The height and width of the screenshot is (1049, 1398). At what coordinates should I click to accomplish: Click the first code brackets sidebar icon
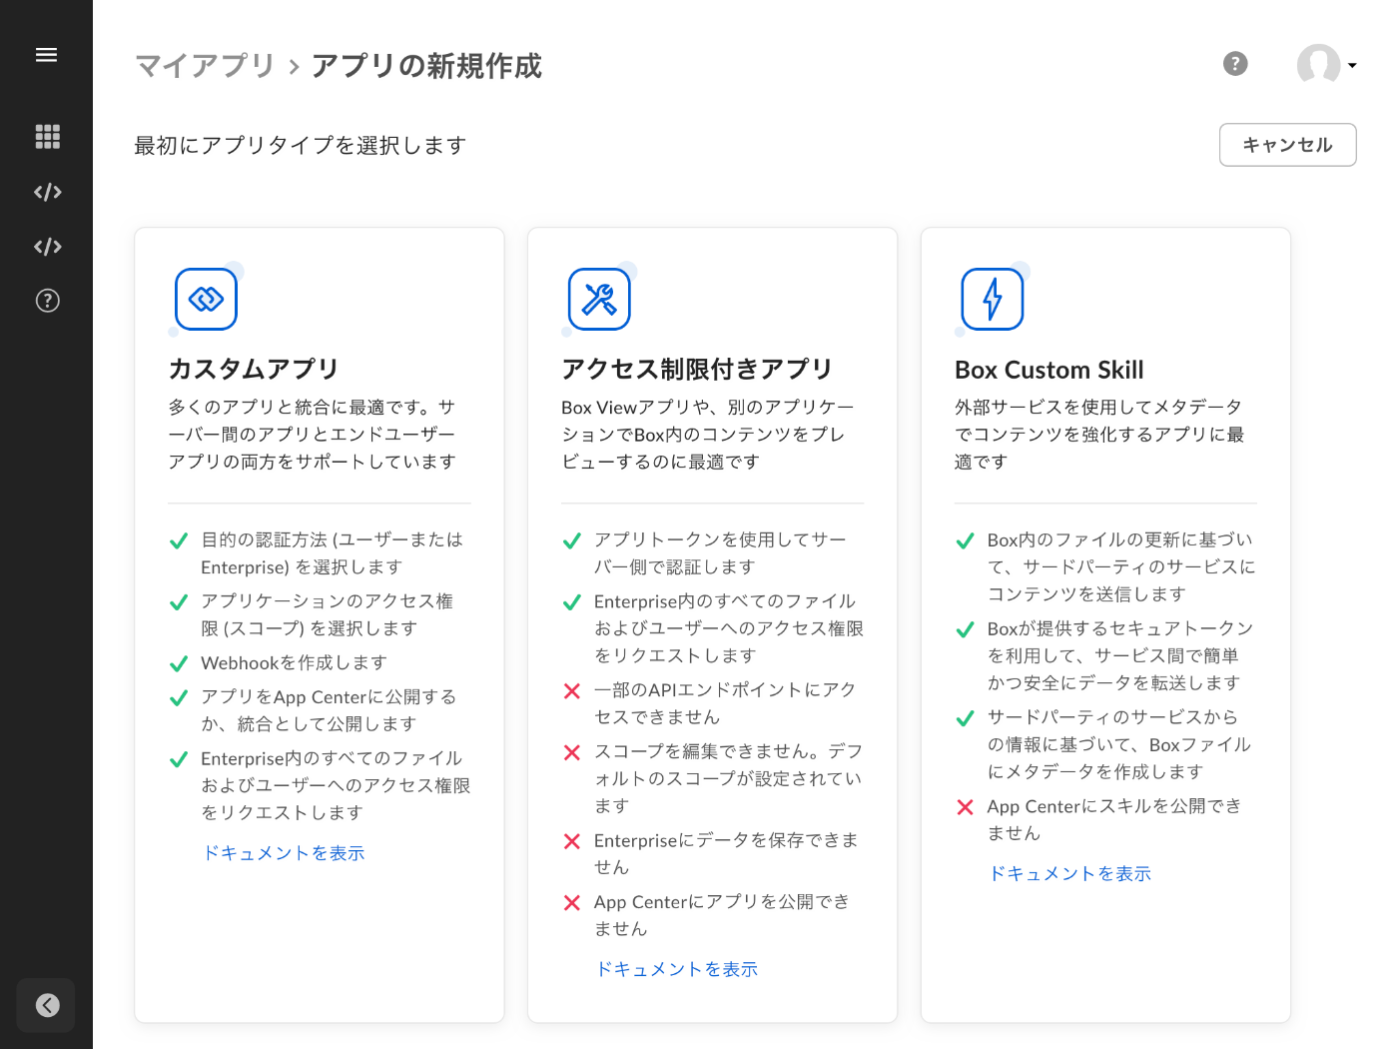click(x=47, y=192)
